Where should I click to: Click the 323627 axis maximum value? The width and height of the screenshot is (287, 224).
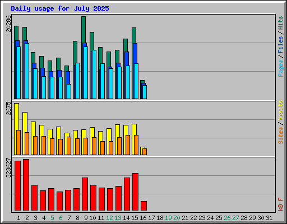pos(8,168)
